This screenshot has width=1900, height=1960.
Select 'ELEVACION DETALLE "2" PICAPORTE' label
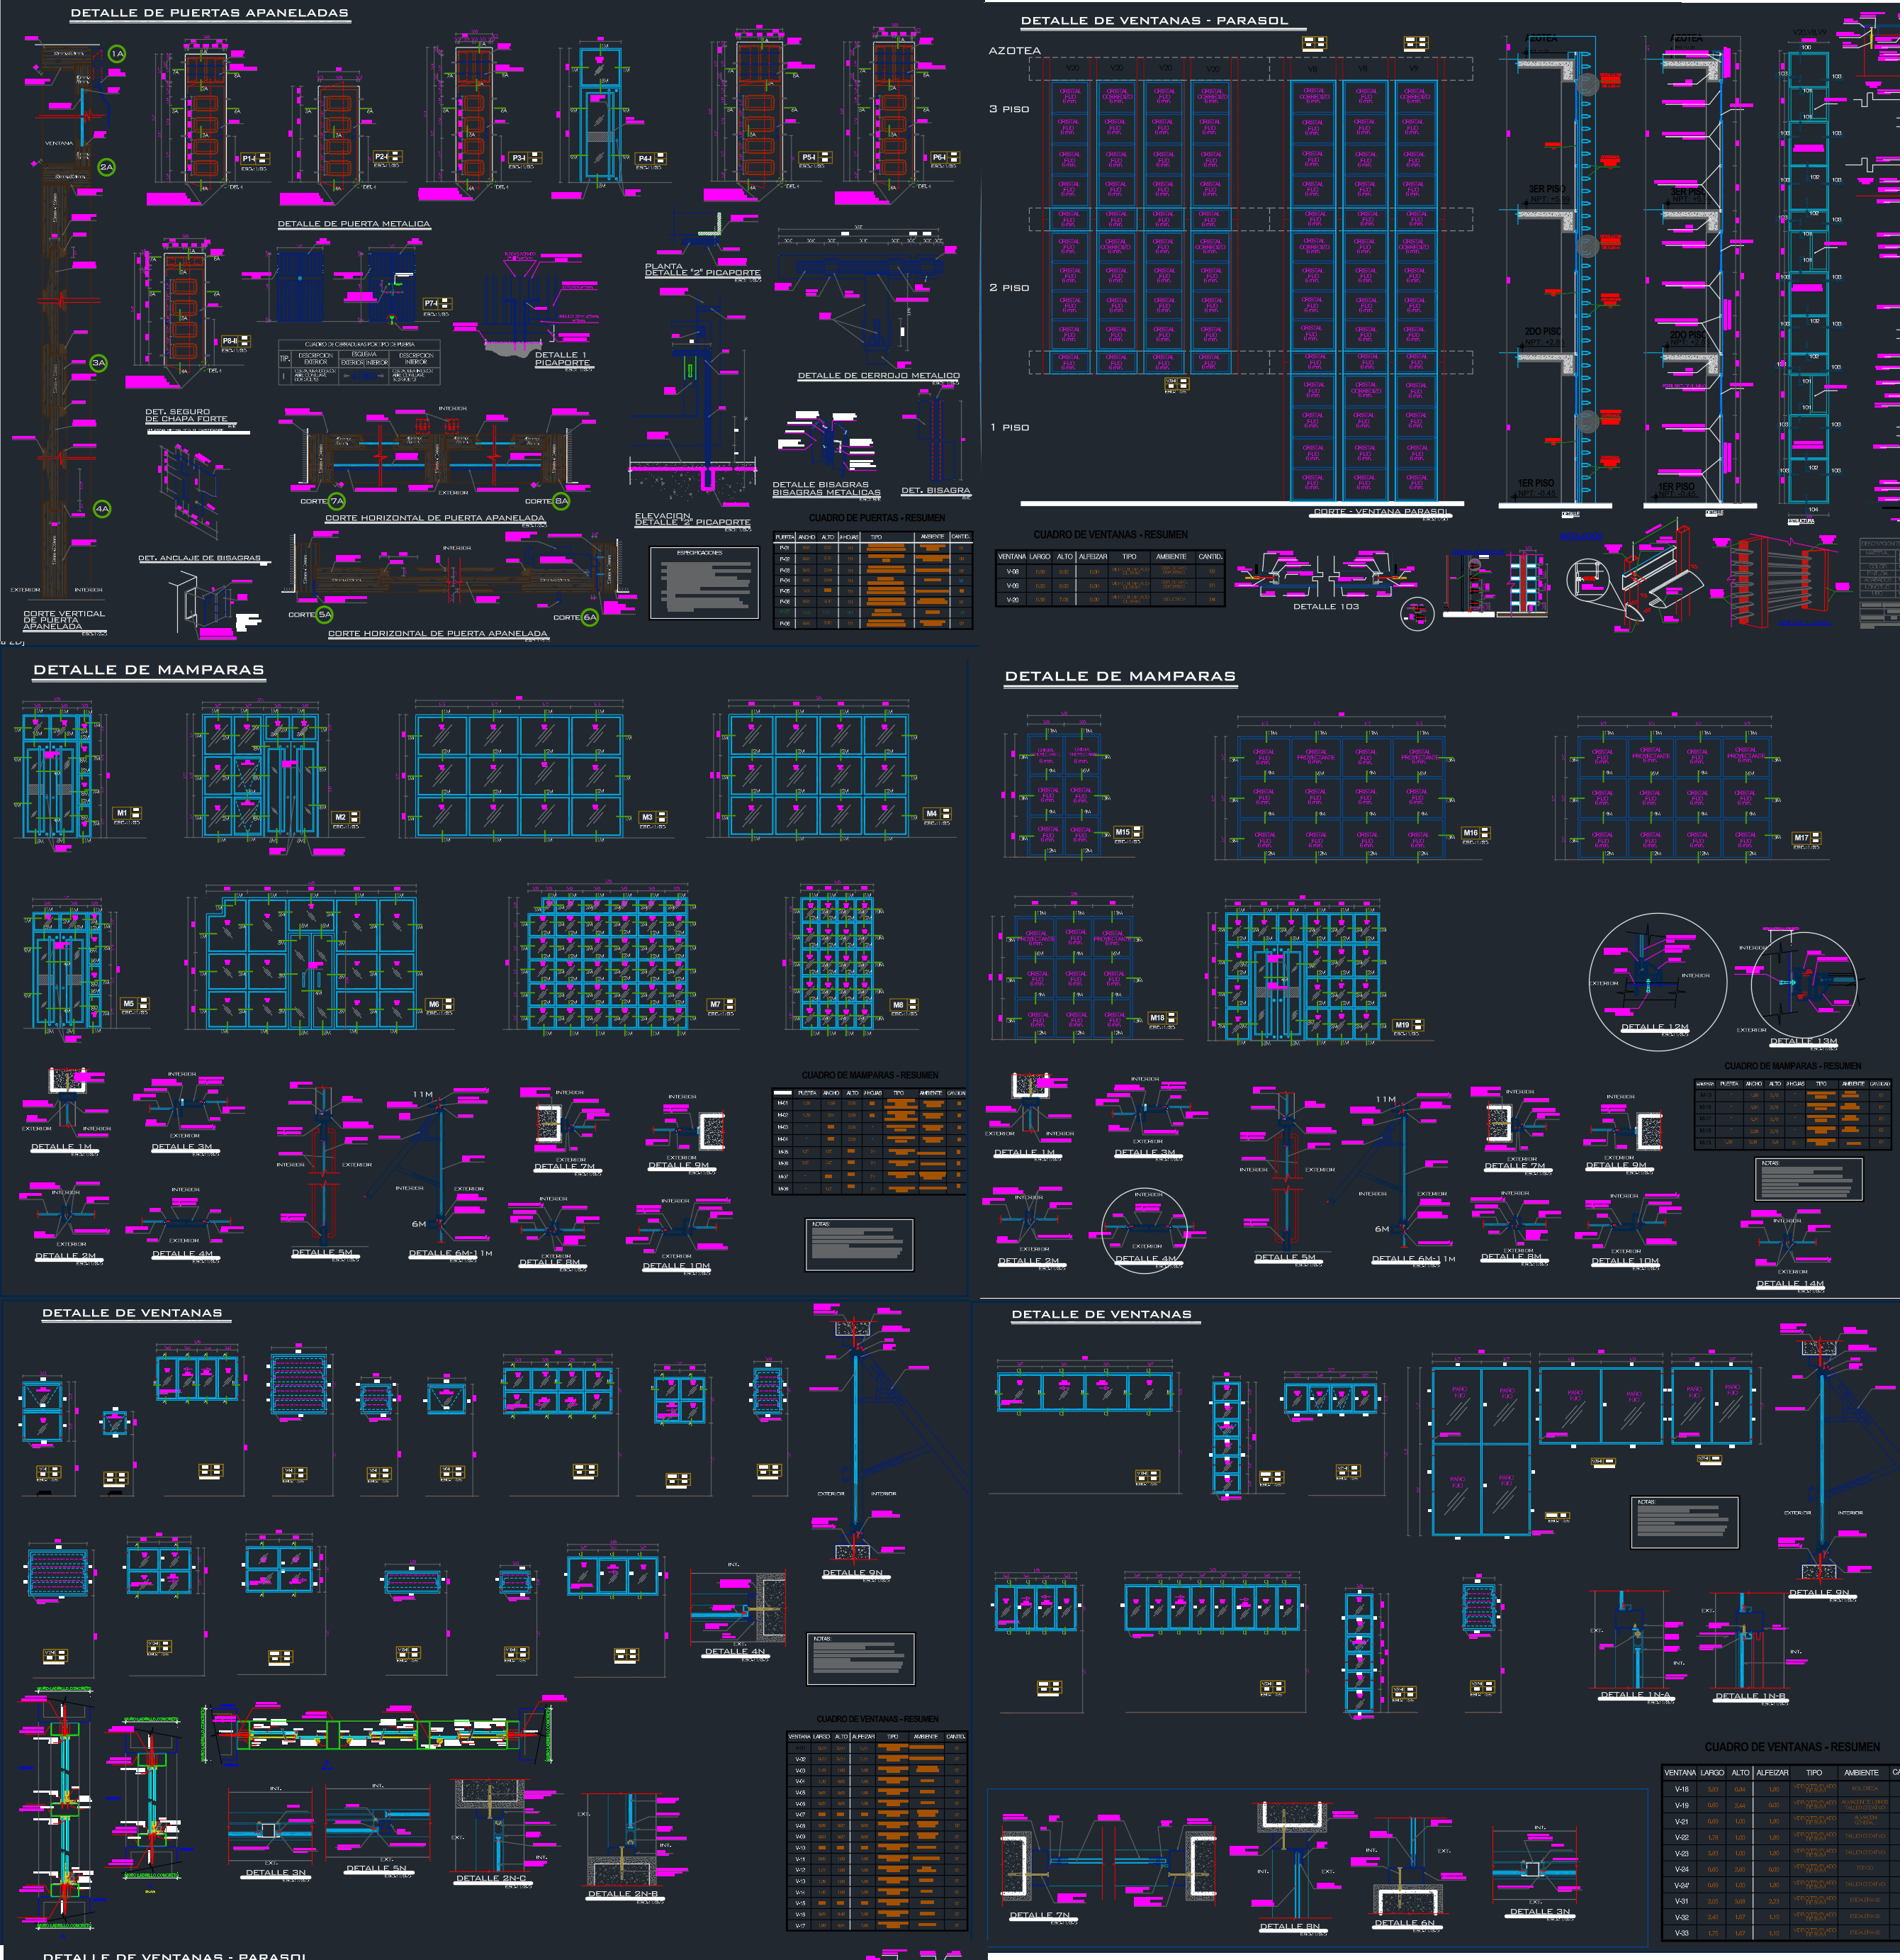pyautogui.click(x=692, y=519)
